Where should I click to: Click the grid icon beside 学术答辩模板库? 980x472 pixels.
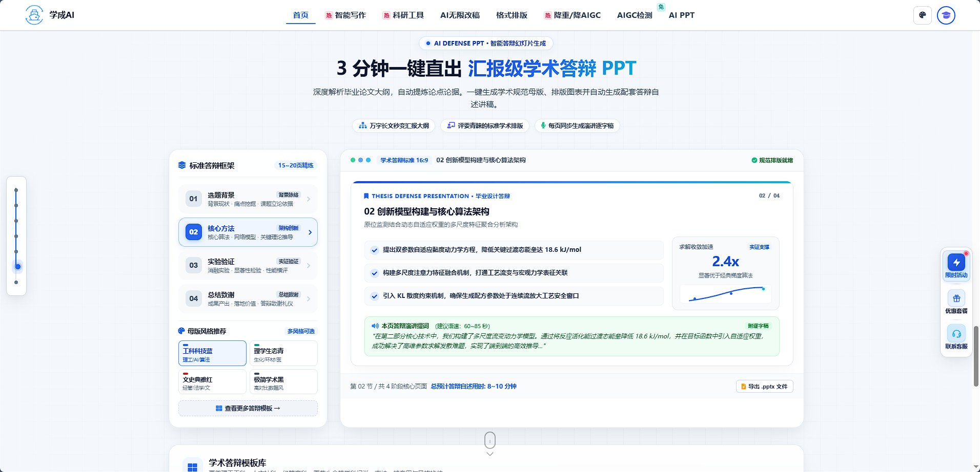tap(192, 467)
